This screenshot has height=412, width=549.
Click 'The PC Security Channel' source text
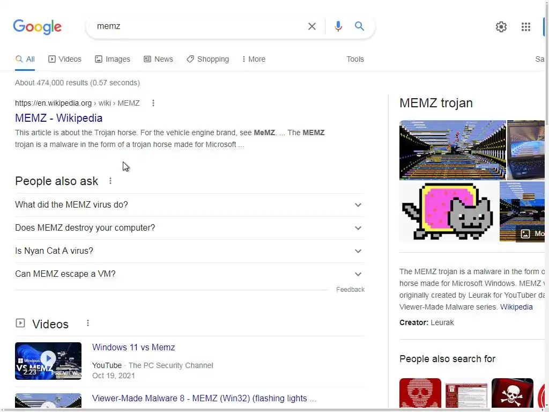tap(170, 365)
